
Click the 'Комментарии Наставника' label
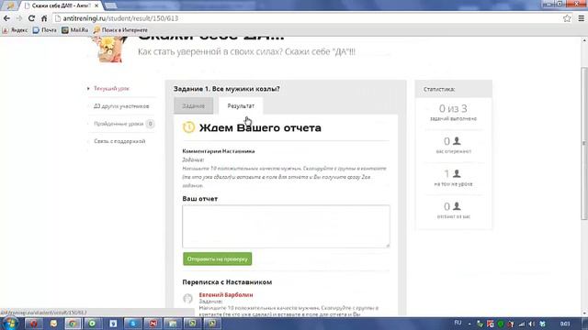[x=219, y=151]
